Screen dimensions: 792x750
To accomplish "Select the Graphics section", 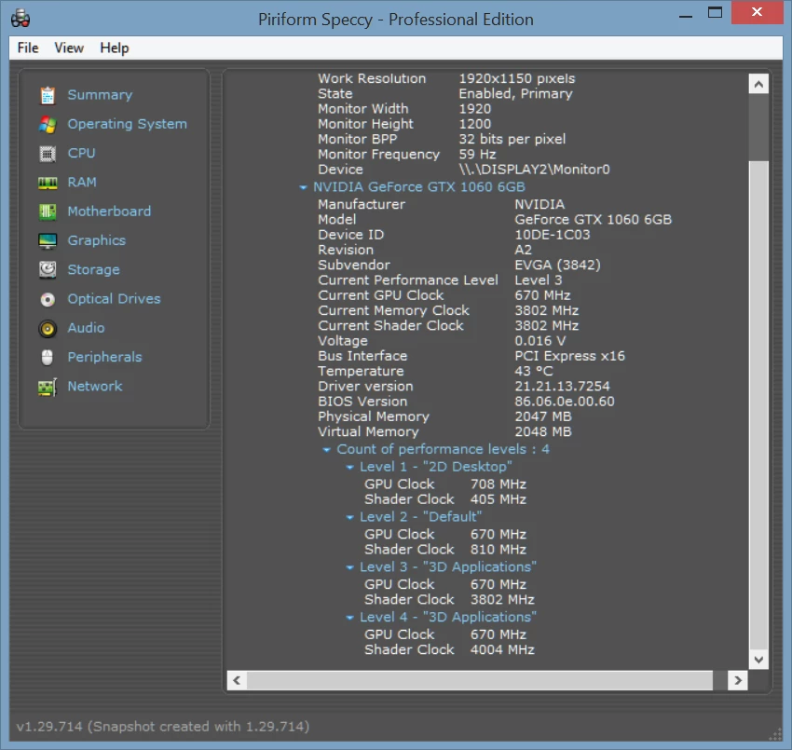I will [97, 241].
